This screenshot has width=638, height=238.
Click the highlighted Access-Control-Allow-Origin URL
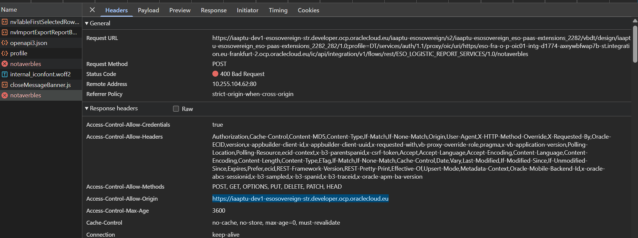click(300, 199)
